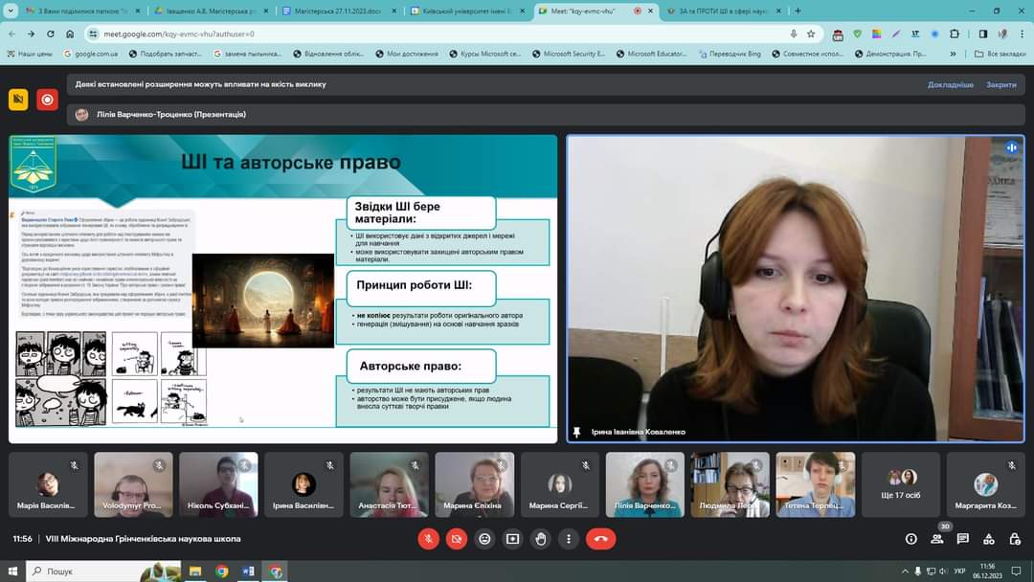Viewport: 1034px width, 582px height.
Task: Turn on camera in Meet controls
Action: coord(456,539)
